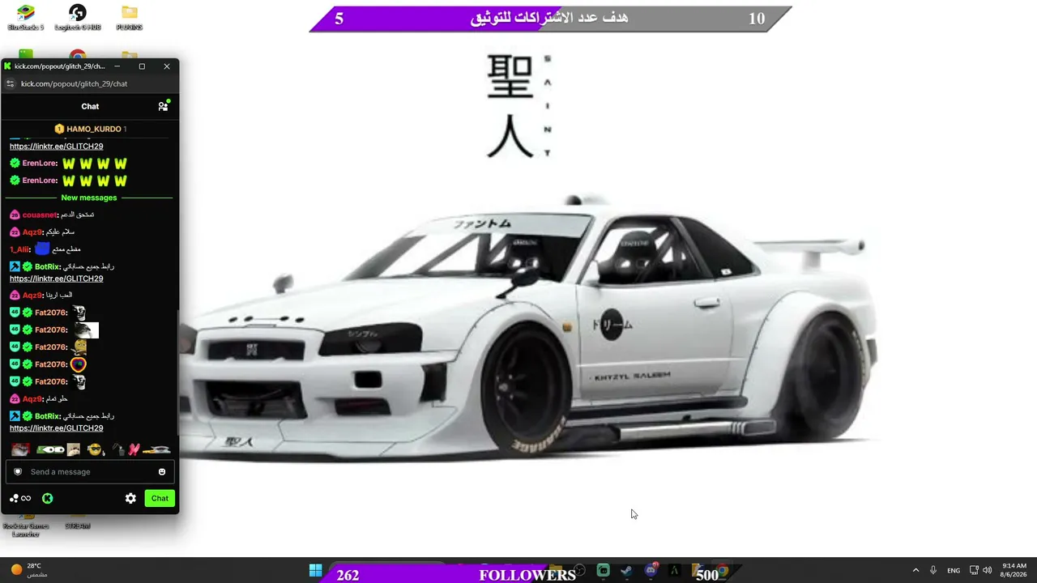Open the chat users list icon

[x=163, y=106]
